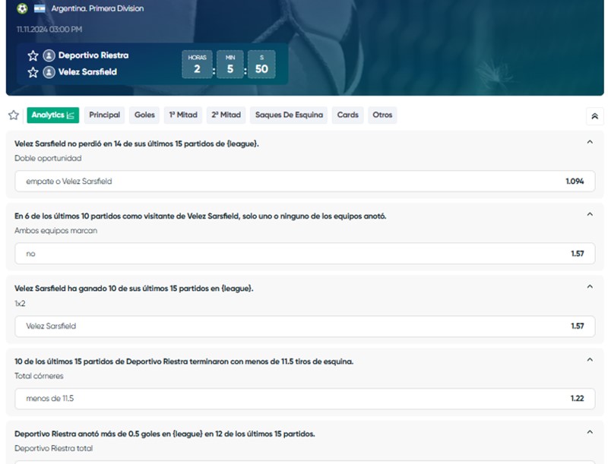Viewport: 608px width, 464px height.
Task: Favorite Velez Sarsfield with its star
Action: 33,72
